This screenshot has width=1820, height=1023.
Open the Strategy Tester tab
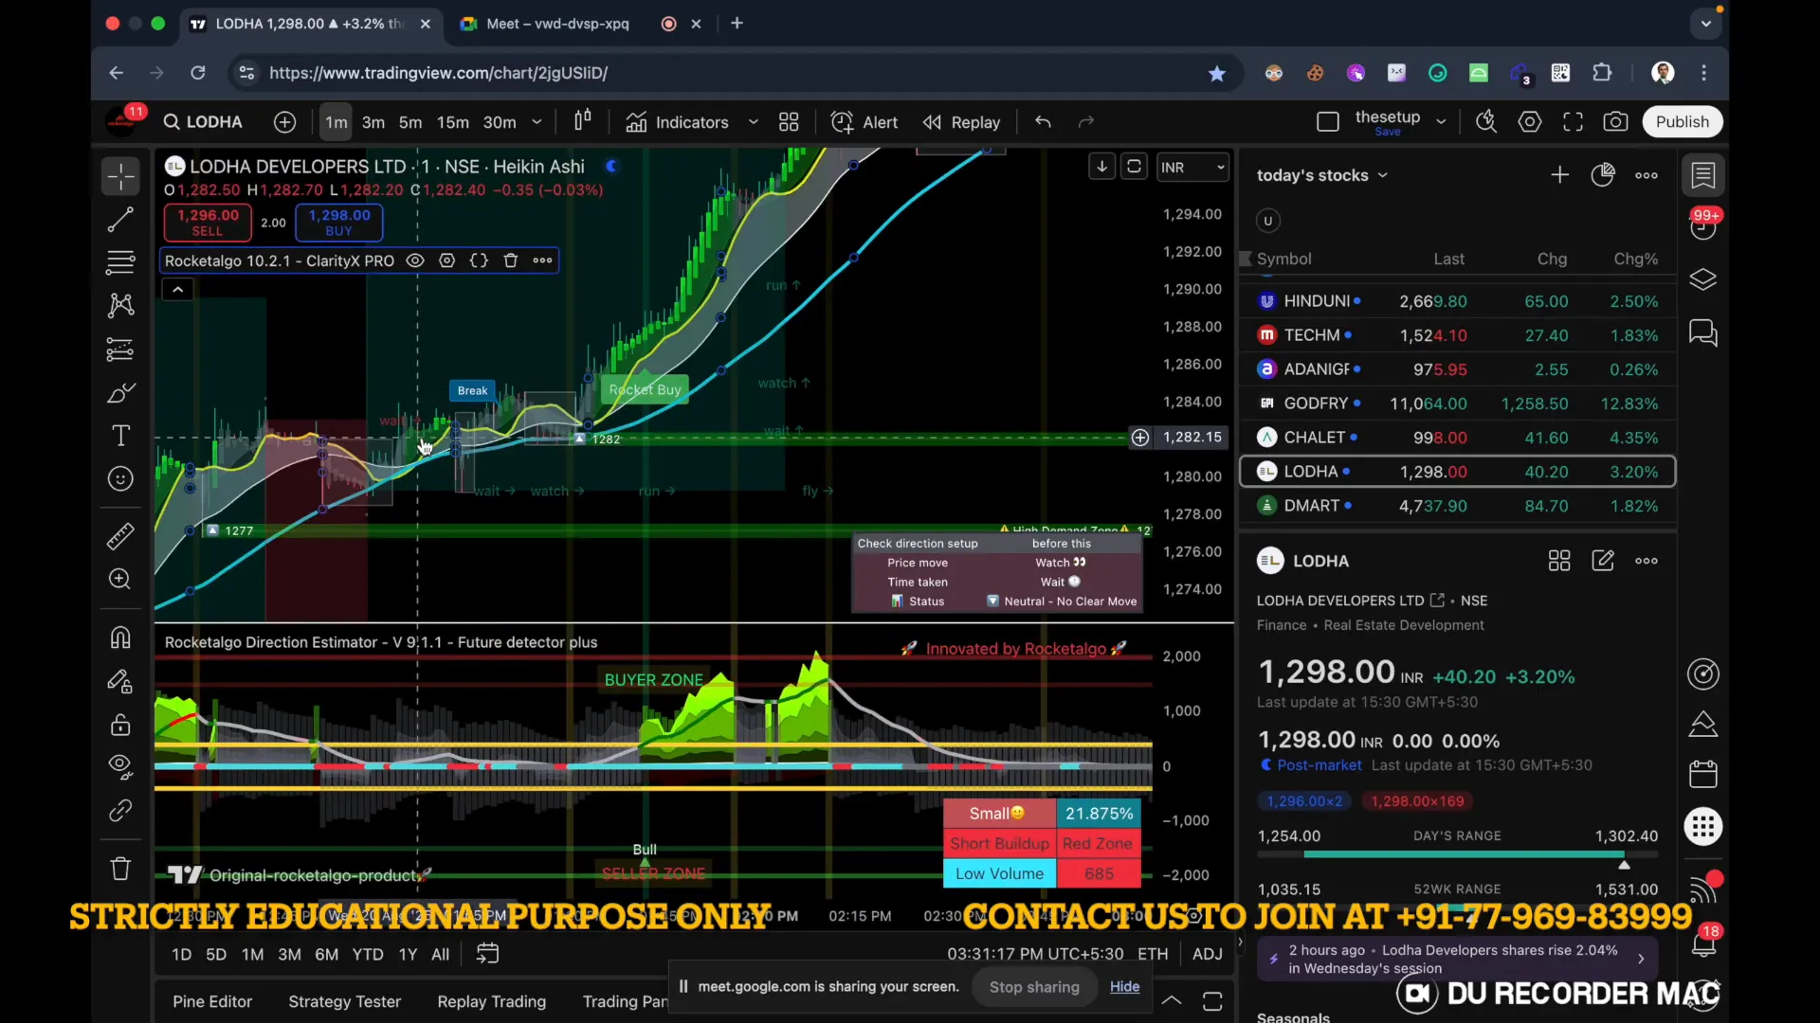[344, 1001]
